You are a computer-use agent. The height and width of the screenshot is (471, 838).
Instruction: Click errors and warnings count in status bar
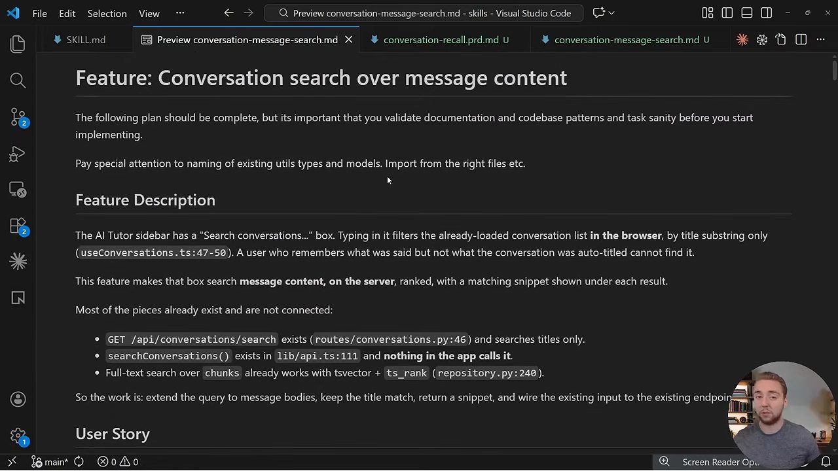coord(118,462)
